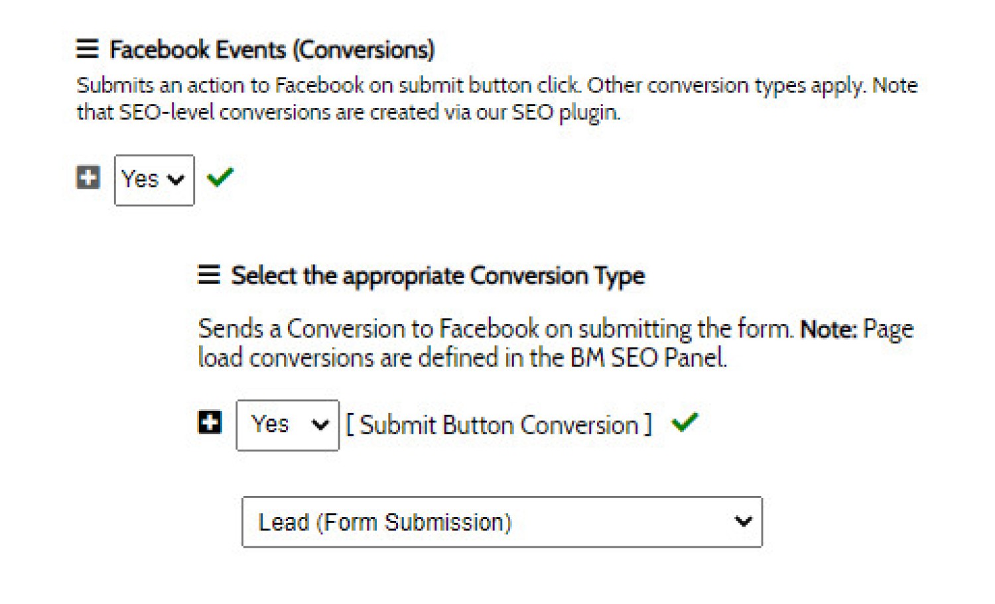The height and width of the screenshot is (604, 995).
Task: Open the Facebook Events Yes dropdown
Action: [x=155, y=180]
